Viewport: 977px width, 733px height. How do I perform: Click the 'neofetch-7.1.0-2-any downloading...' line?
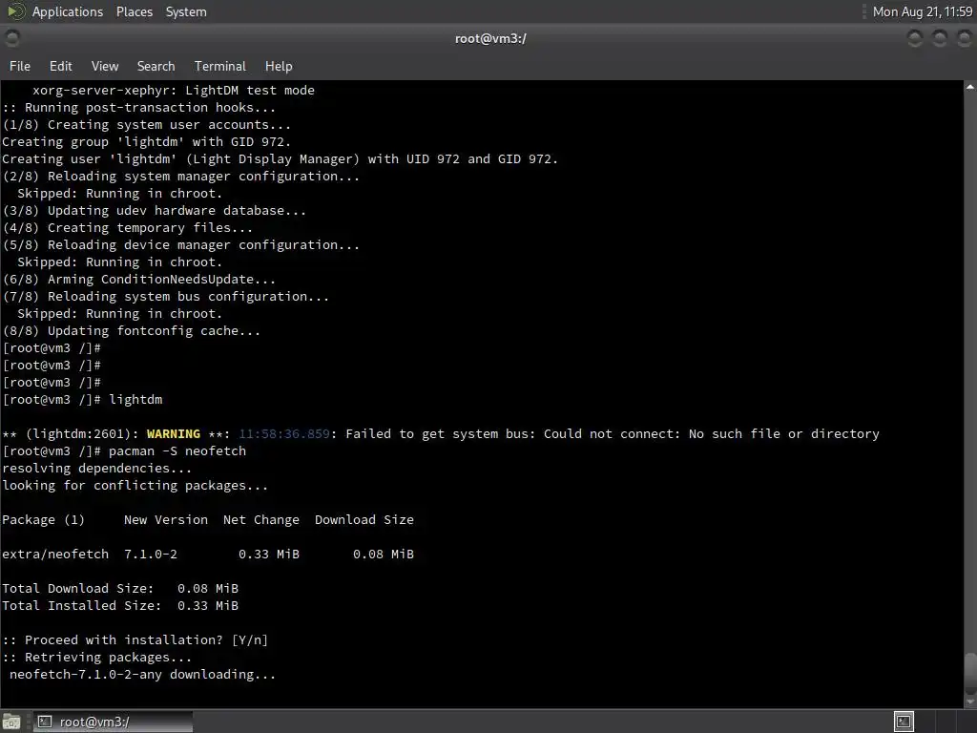[x=142, y=675]
